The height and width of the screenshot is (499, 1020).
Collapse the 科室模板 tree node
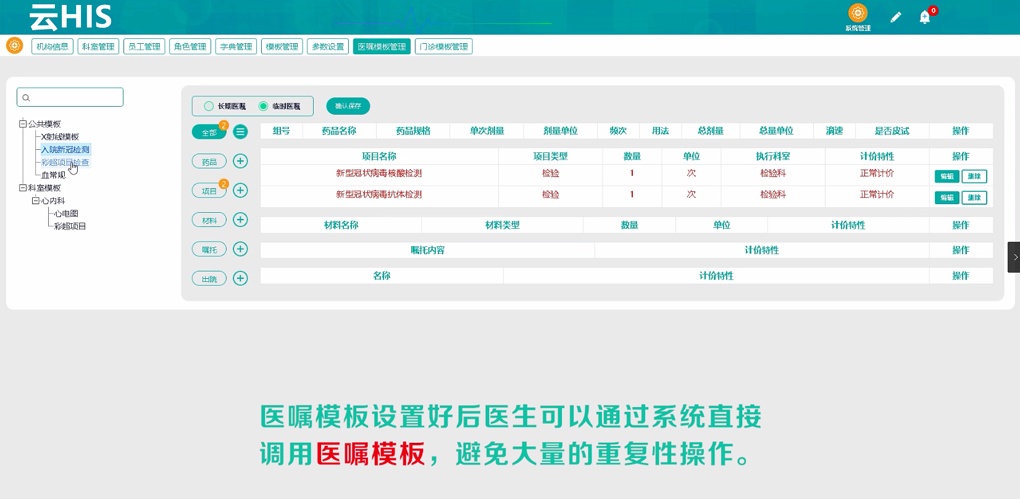coord(23,188)
